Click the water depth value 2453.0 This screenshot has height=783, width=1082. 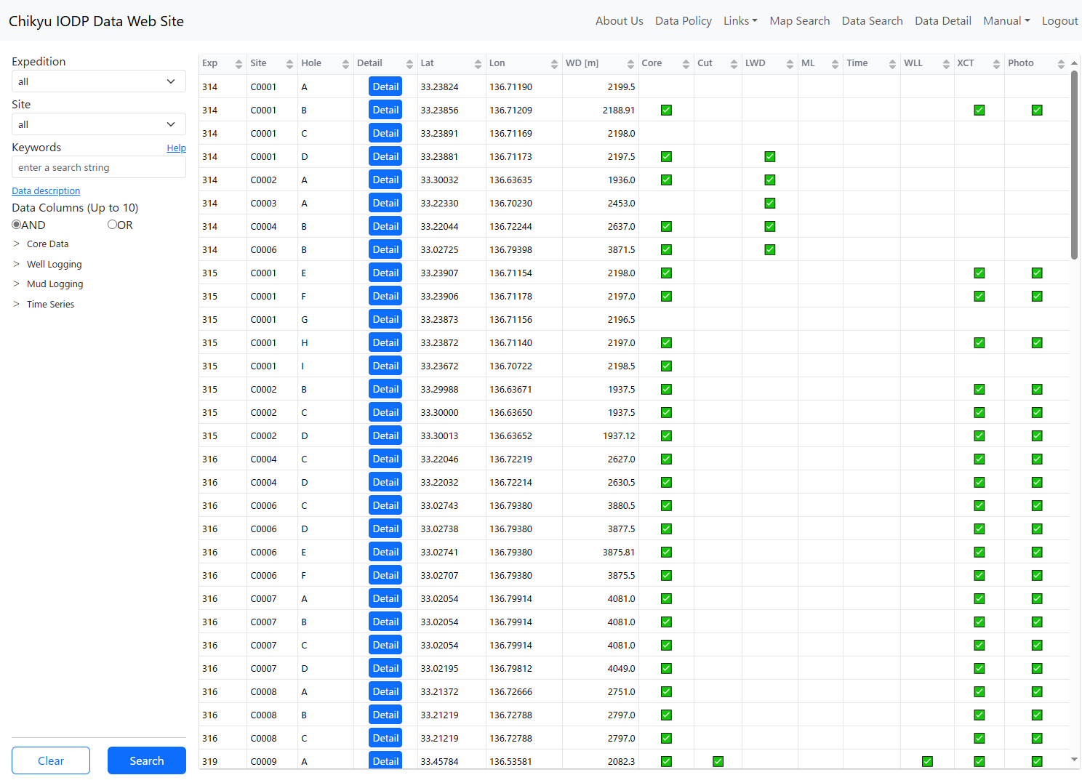coord(622,203)
